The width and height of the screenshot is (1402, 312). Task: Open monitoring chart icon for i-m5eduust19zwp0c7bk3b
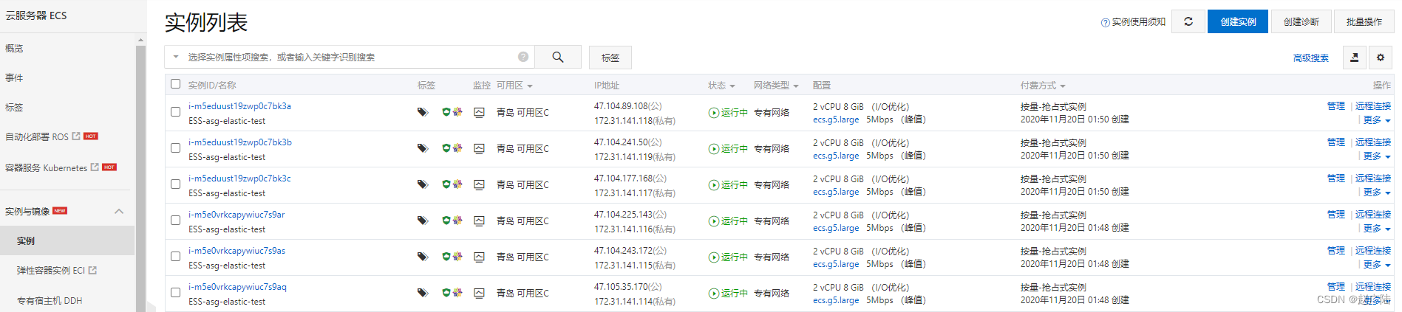click(x=479, y=148)
